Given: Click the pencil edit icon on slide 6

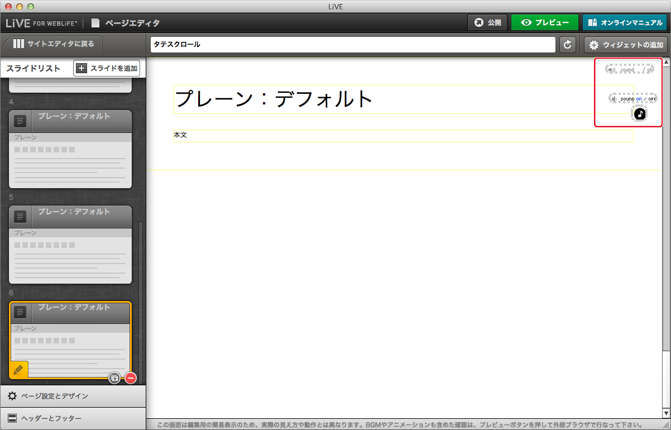Looking at the screenshot, I should (19, 370).
